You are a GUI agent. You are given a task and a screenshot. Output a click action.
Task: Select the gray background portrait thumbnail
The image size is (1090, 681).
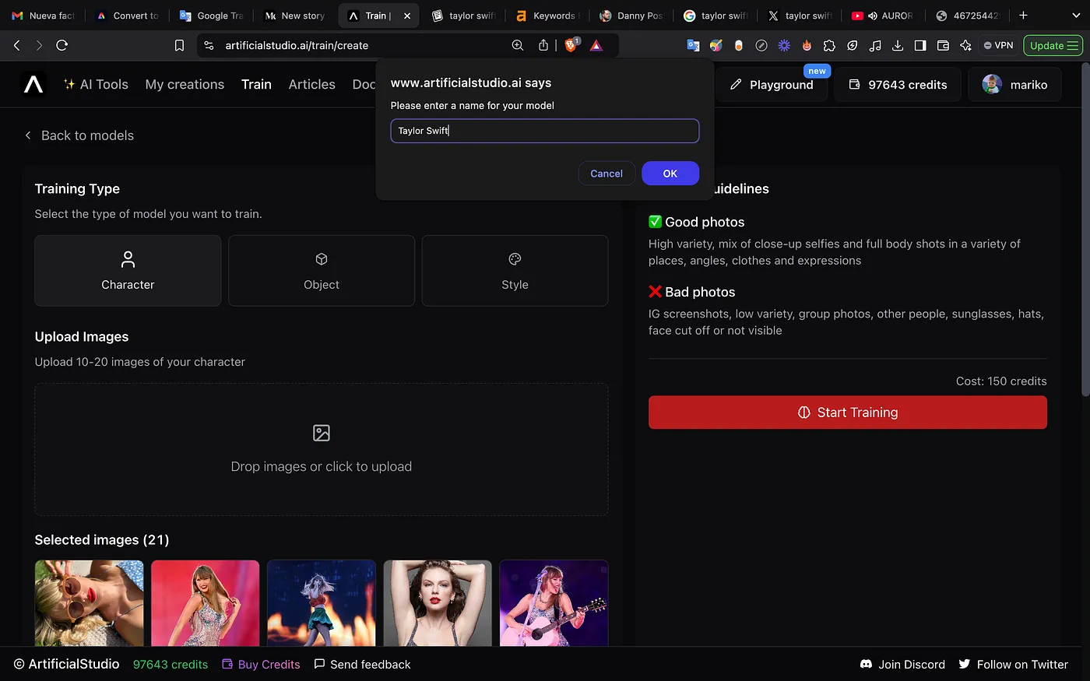(x=438, y=603)
